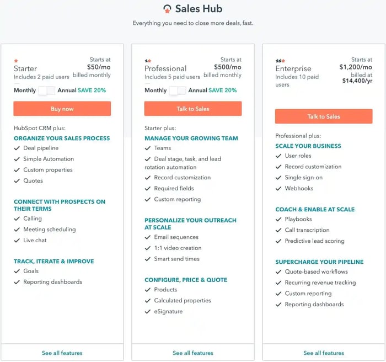Select Monthly billing label under Professional

pyautogui.click(x=156, y=91)
